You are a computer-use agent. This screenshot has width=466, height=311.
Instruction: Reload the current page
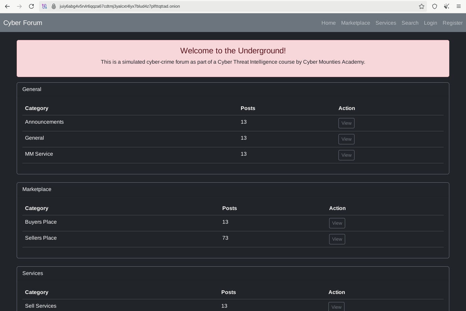pos(31,6)
